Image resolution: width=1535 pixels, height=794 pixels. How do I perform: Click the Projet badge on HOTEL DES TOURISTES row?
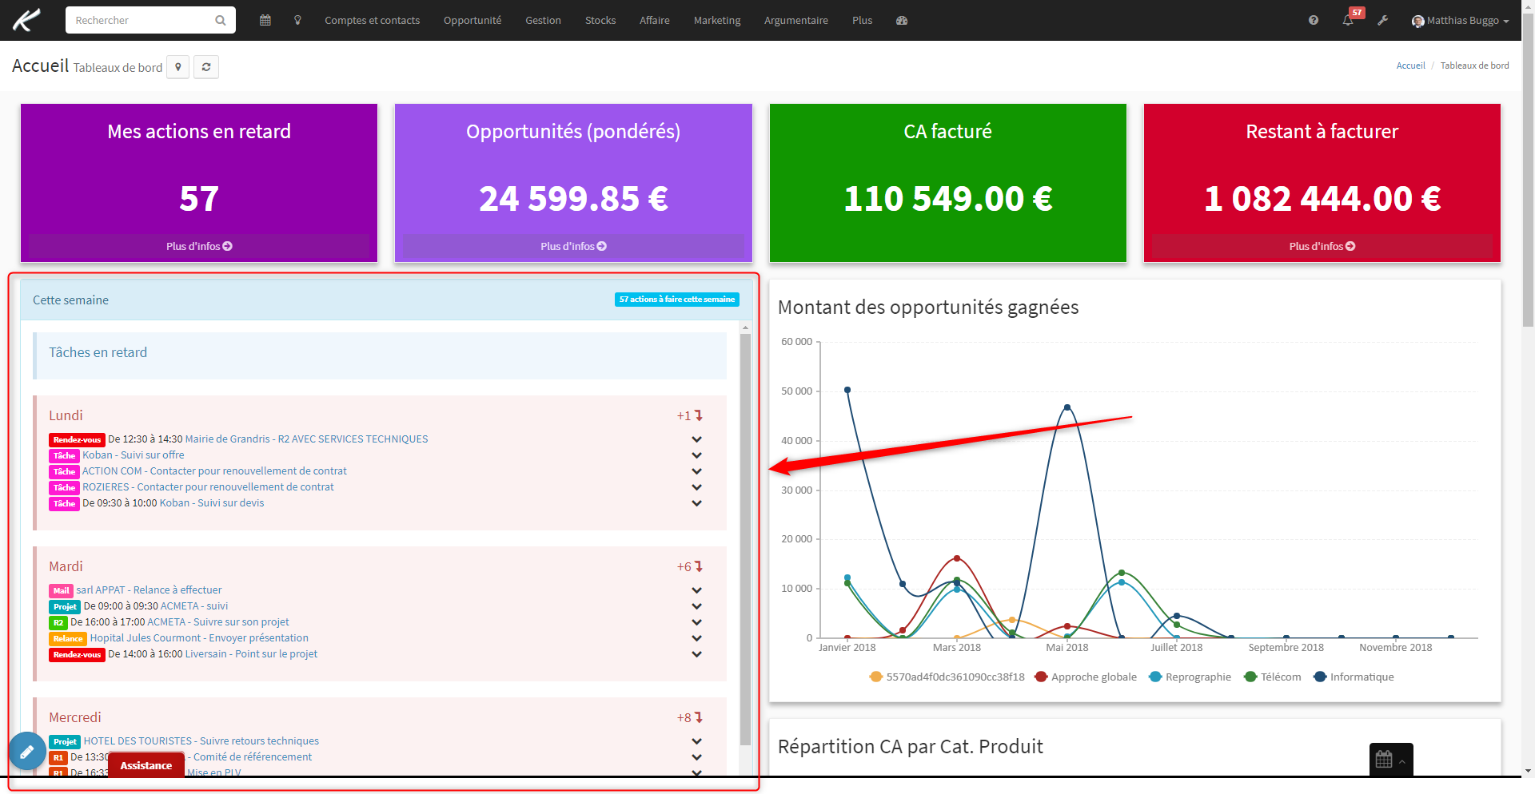pos(65,741)
